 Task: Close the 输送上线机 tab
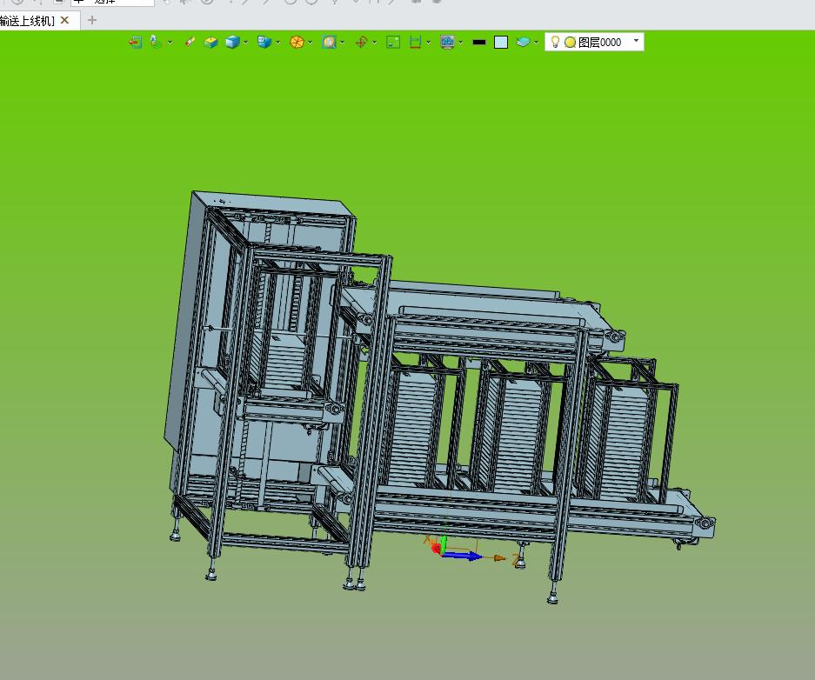(x=64, y=20)
